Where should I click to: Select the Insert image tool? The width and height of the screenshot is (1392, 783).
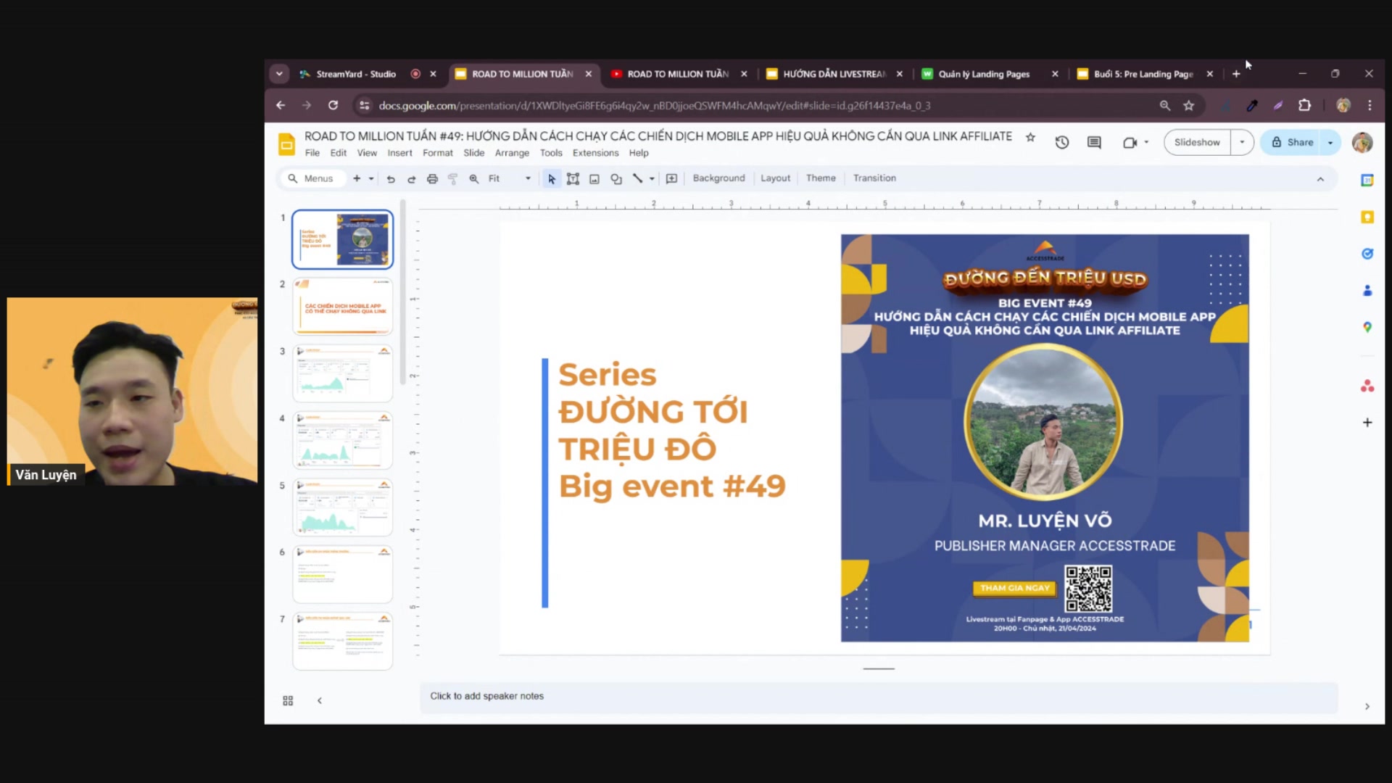coord(594,179)
